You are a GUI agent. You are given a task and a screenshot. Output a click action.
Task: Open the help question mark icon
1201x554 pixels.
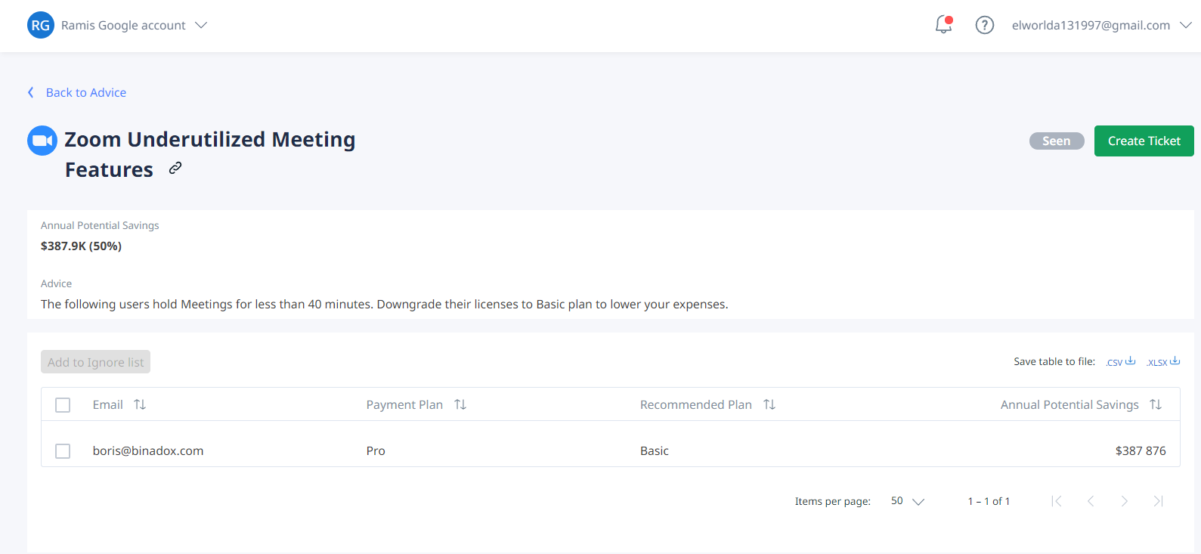point(984,25)
